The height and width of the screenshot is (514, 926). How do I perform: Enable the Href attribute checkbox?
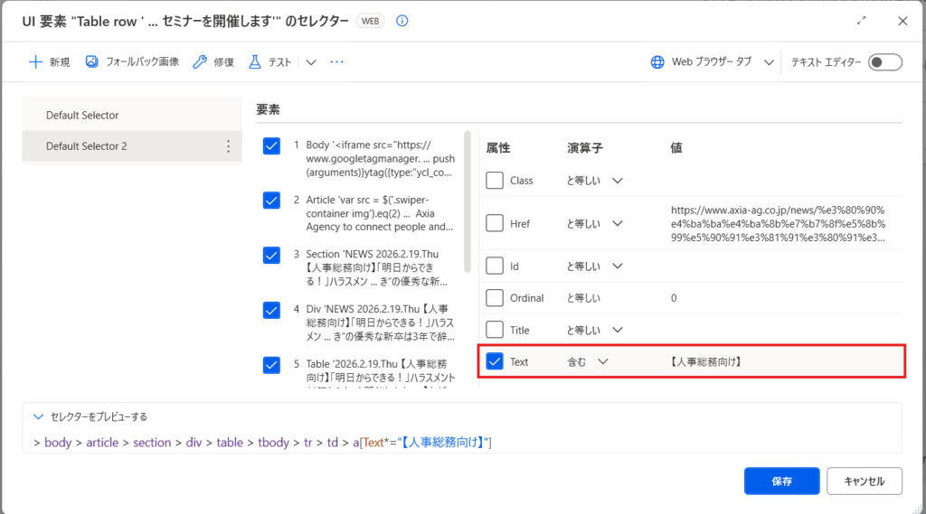point(495,223)
